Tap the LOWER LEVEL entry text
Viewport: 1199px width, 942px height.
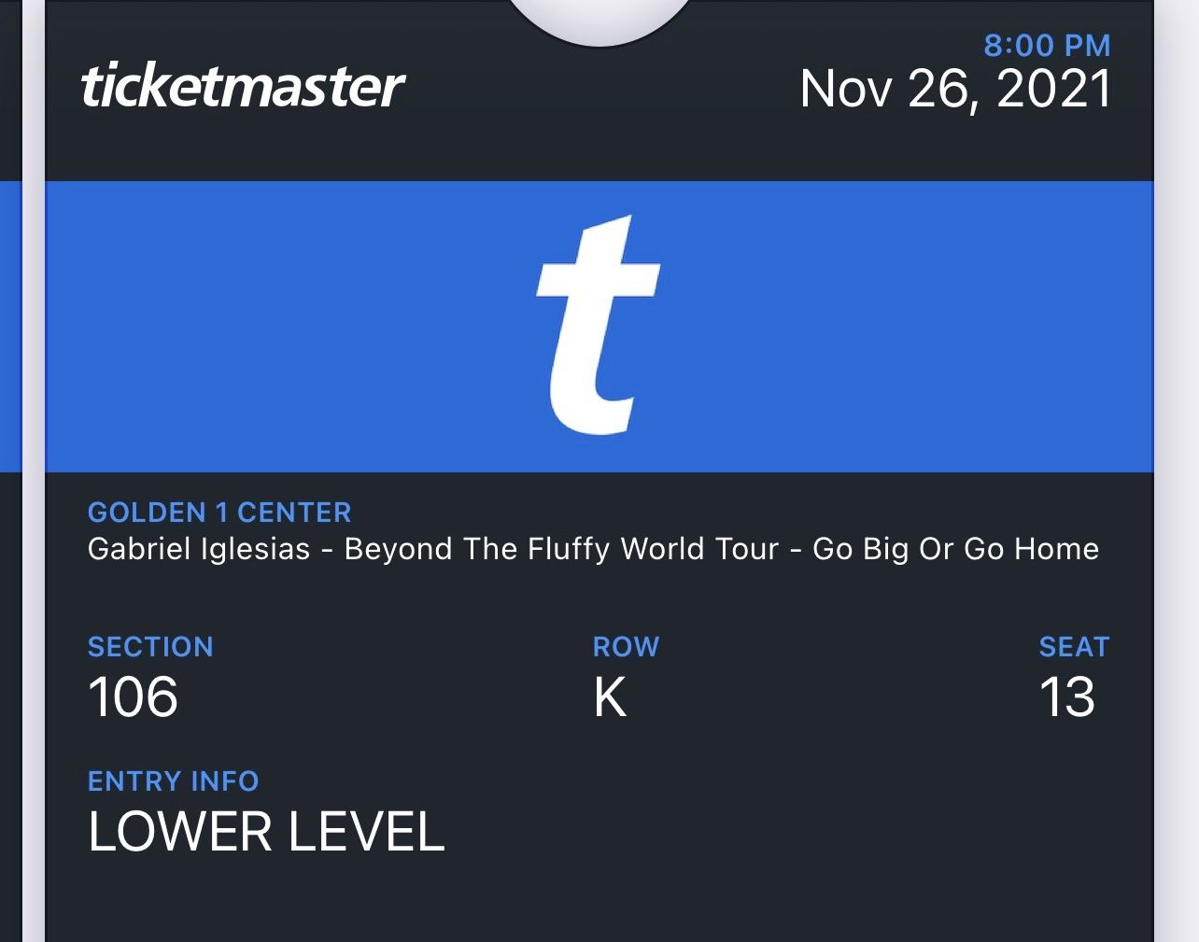click(266, 831)
